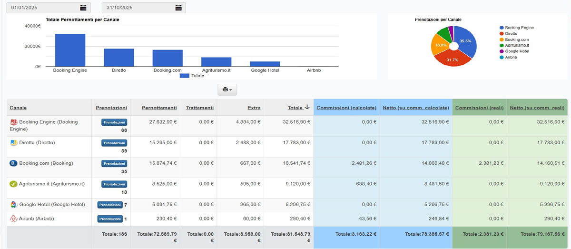Screen dimensions: 571x249
Task: Open Prenotazioni for Agriturismo.it row
Action: coord(114,184)
